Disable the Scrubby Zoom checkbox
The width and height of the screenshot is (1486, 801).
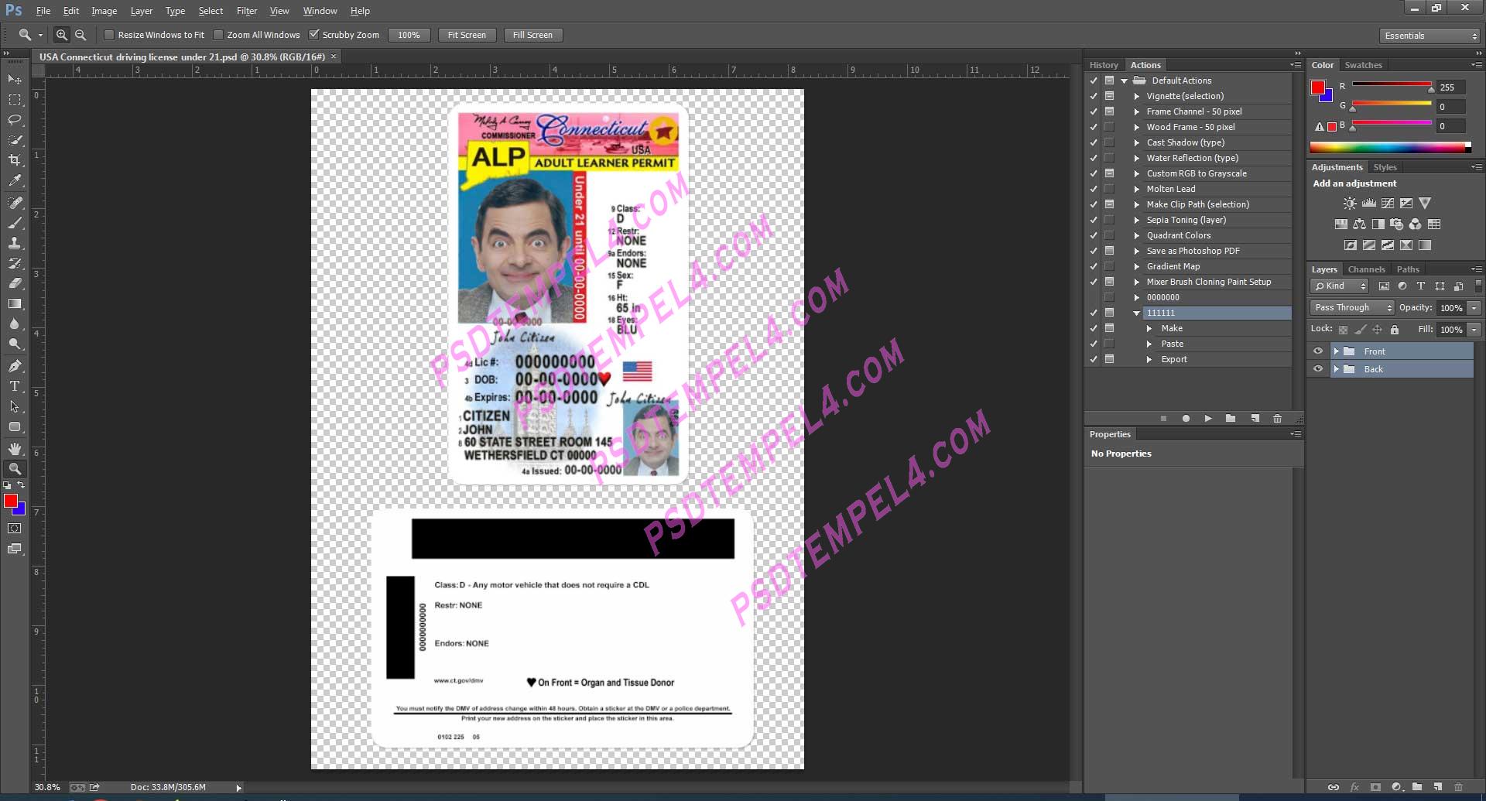tap(314, 35)
